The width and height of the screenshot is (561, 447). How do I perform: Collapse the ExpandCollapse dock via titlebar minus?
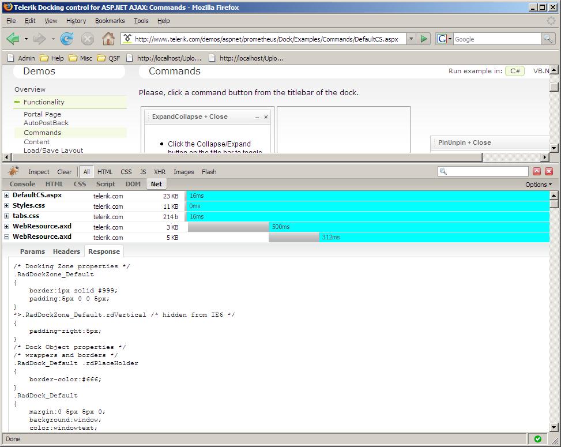coord(257,117)
